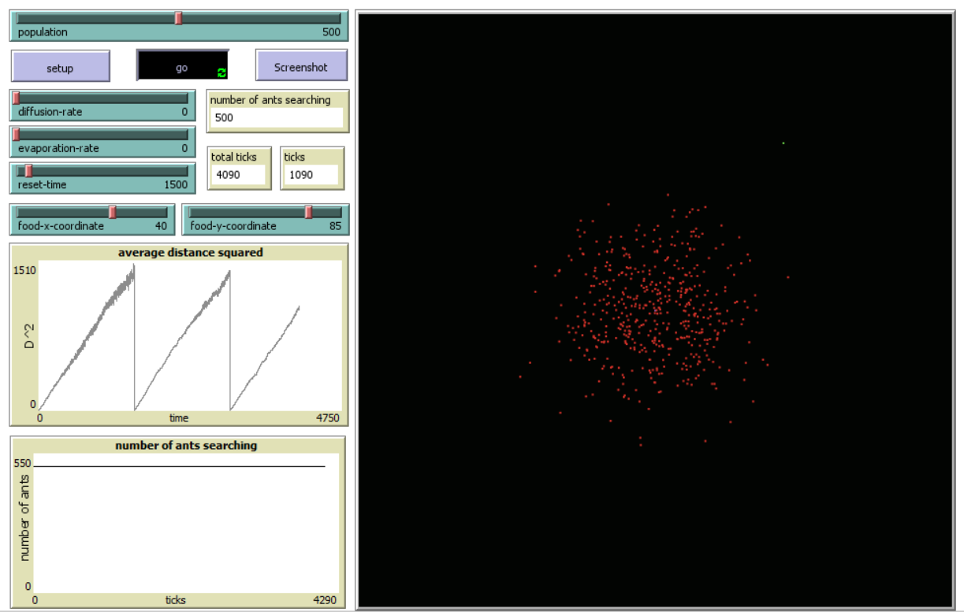Screen dimensions: 964x612
Task: Click the green food source in the view
Action: point(783,143)
